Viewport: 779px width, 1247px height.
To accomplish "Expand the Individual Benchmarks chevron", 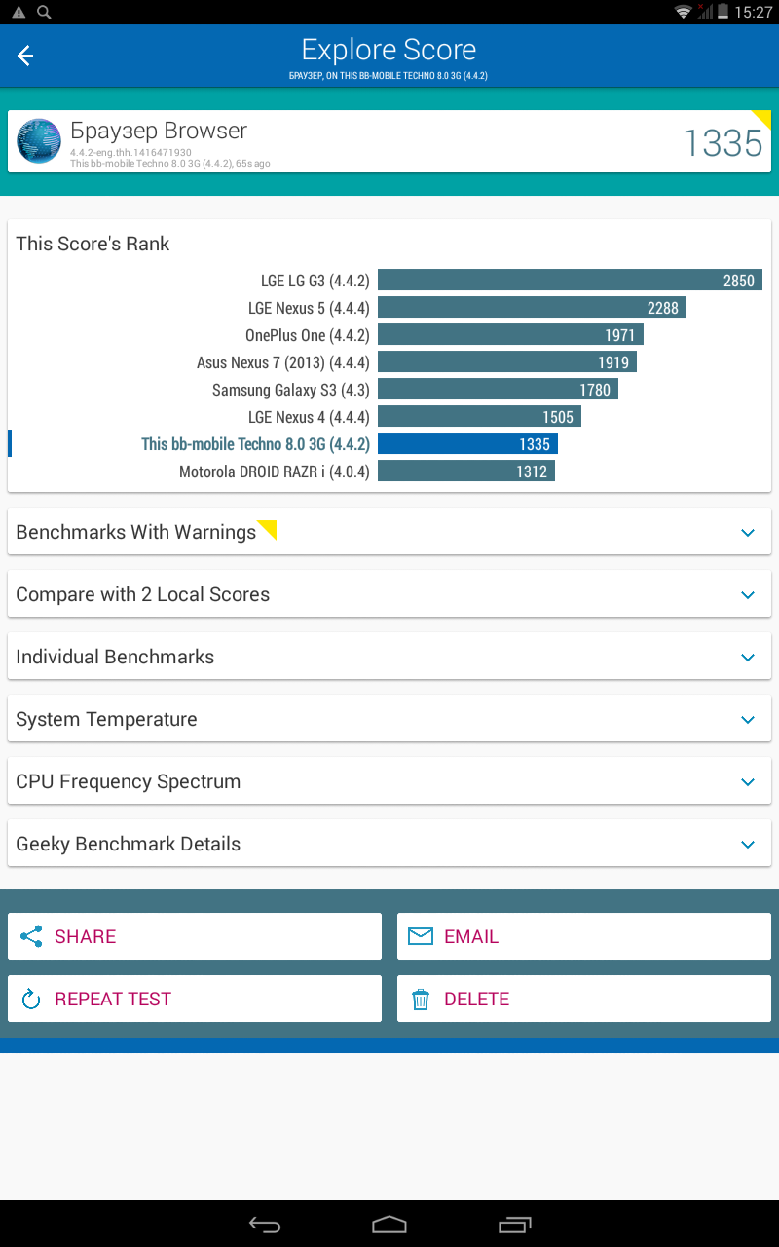I will (748, 658).
